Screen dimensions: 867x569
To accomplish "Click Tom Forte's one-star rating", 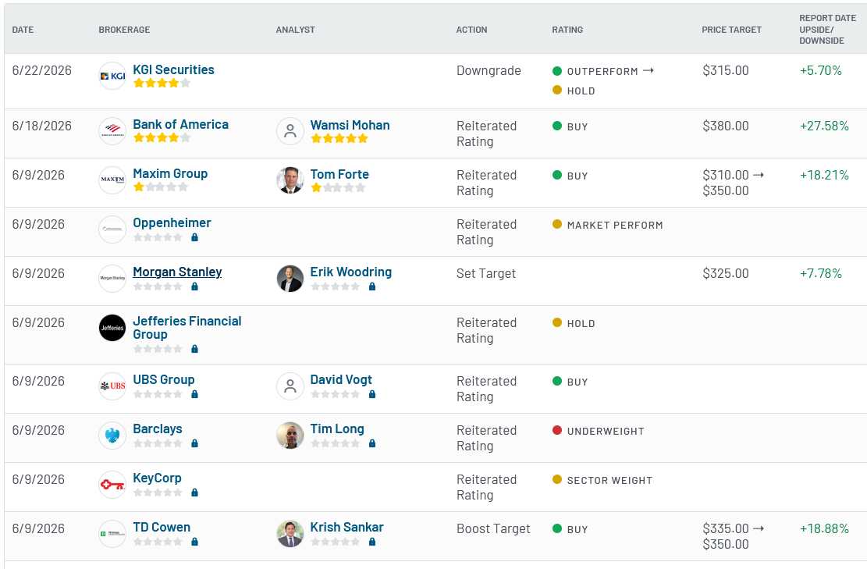I will pyautogui.click(x=339, y=187).
